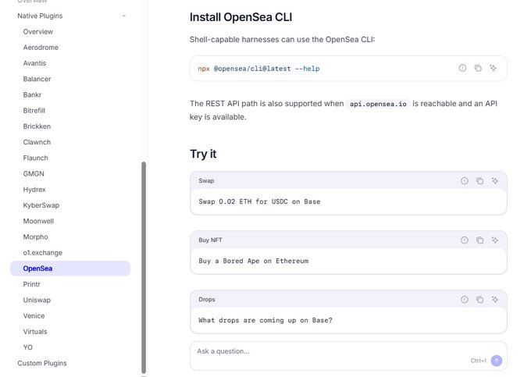Report issue icon on npx code block

(462, 68)
